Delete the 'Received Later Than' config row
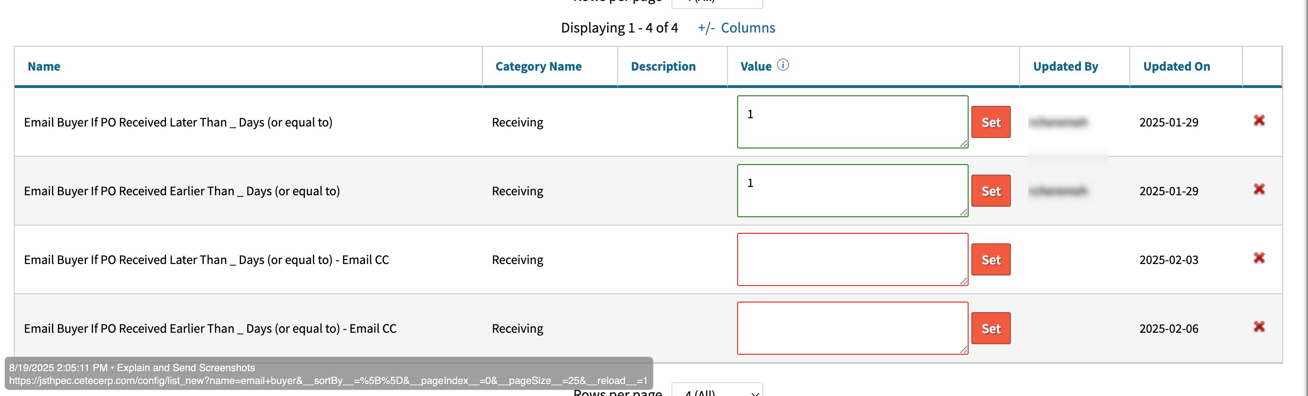1308x396 pixels. click(x=1259, y=121)
